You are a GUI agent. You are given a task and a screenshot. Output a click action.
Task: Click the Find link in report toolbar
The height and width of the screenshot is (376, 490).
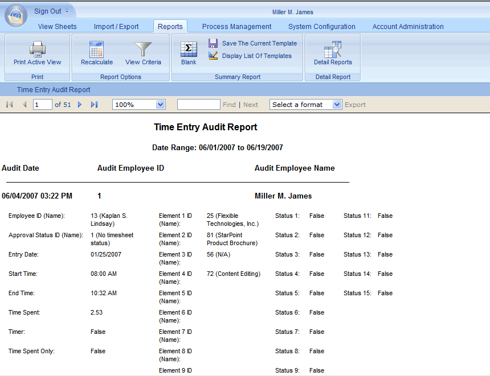coord(229,105)
